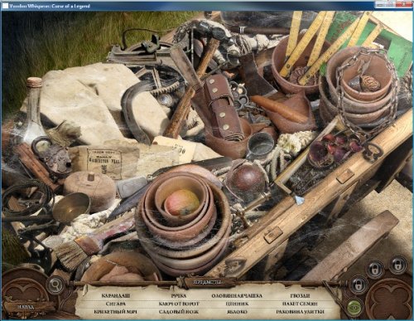Click КЛЮЧ ОТ ВОРОТ in the item list
Viewport: 414px width, 321px height.
tap(178, 304)
